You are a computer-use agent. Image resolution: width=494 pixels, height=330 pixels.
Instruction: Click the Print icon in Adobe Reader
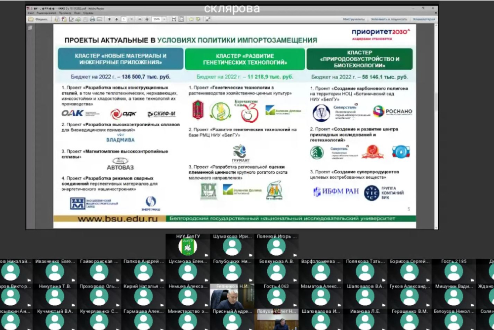coord(92,19)
